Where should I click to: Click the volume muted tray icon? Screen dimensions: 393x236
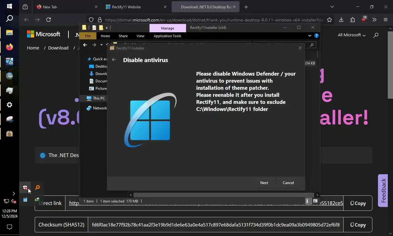(x=14, y=201)
